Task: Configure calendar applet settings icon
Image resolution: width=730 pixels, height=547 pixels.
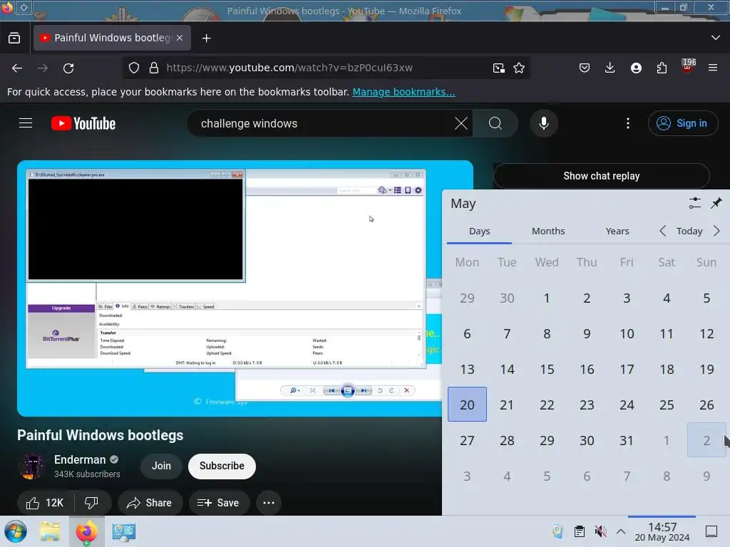Action: coord(694,203)
